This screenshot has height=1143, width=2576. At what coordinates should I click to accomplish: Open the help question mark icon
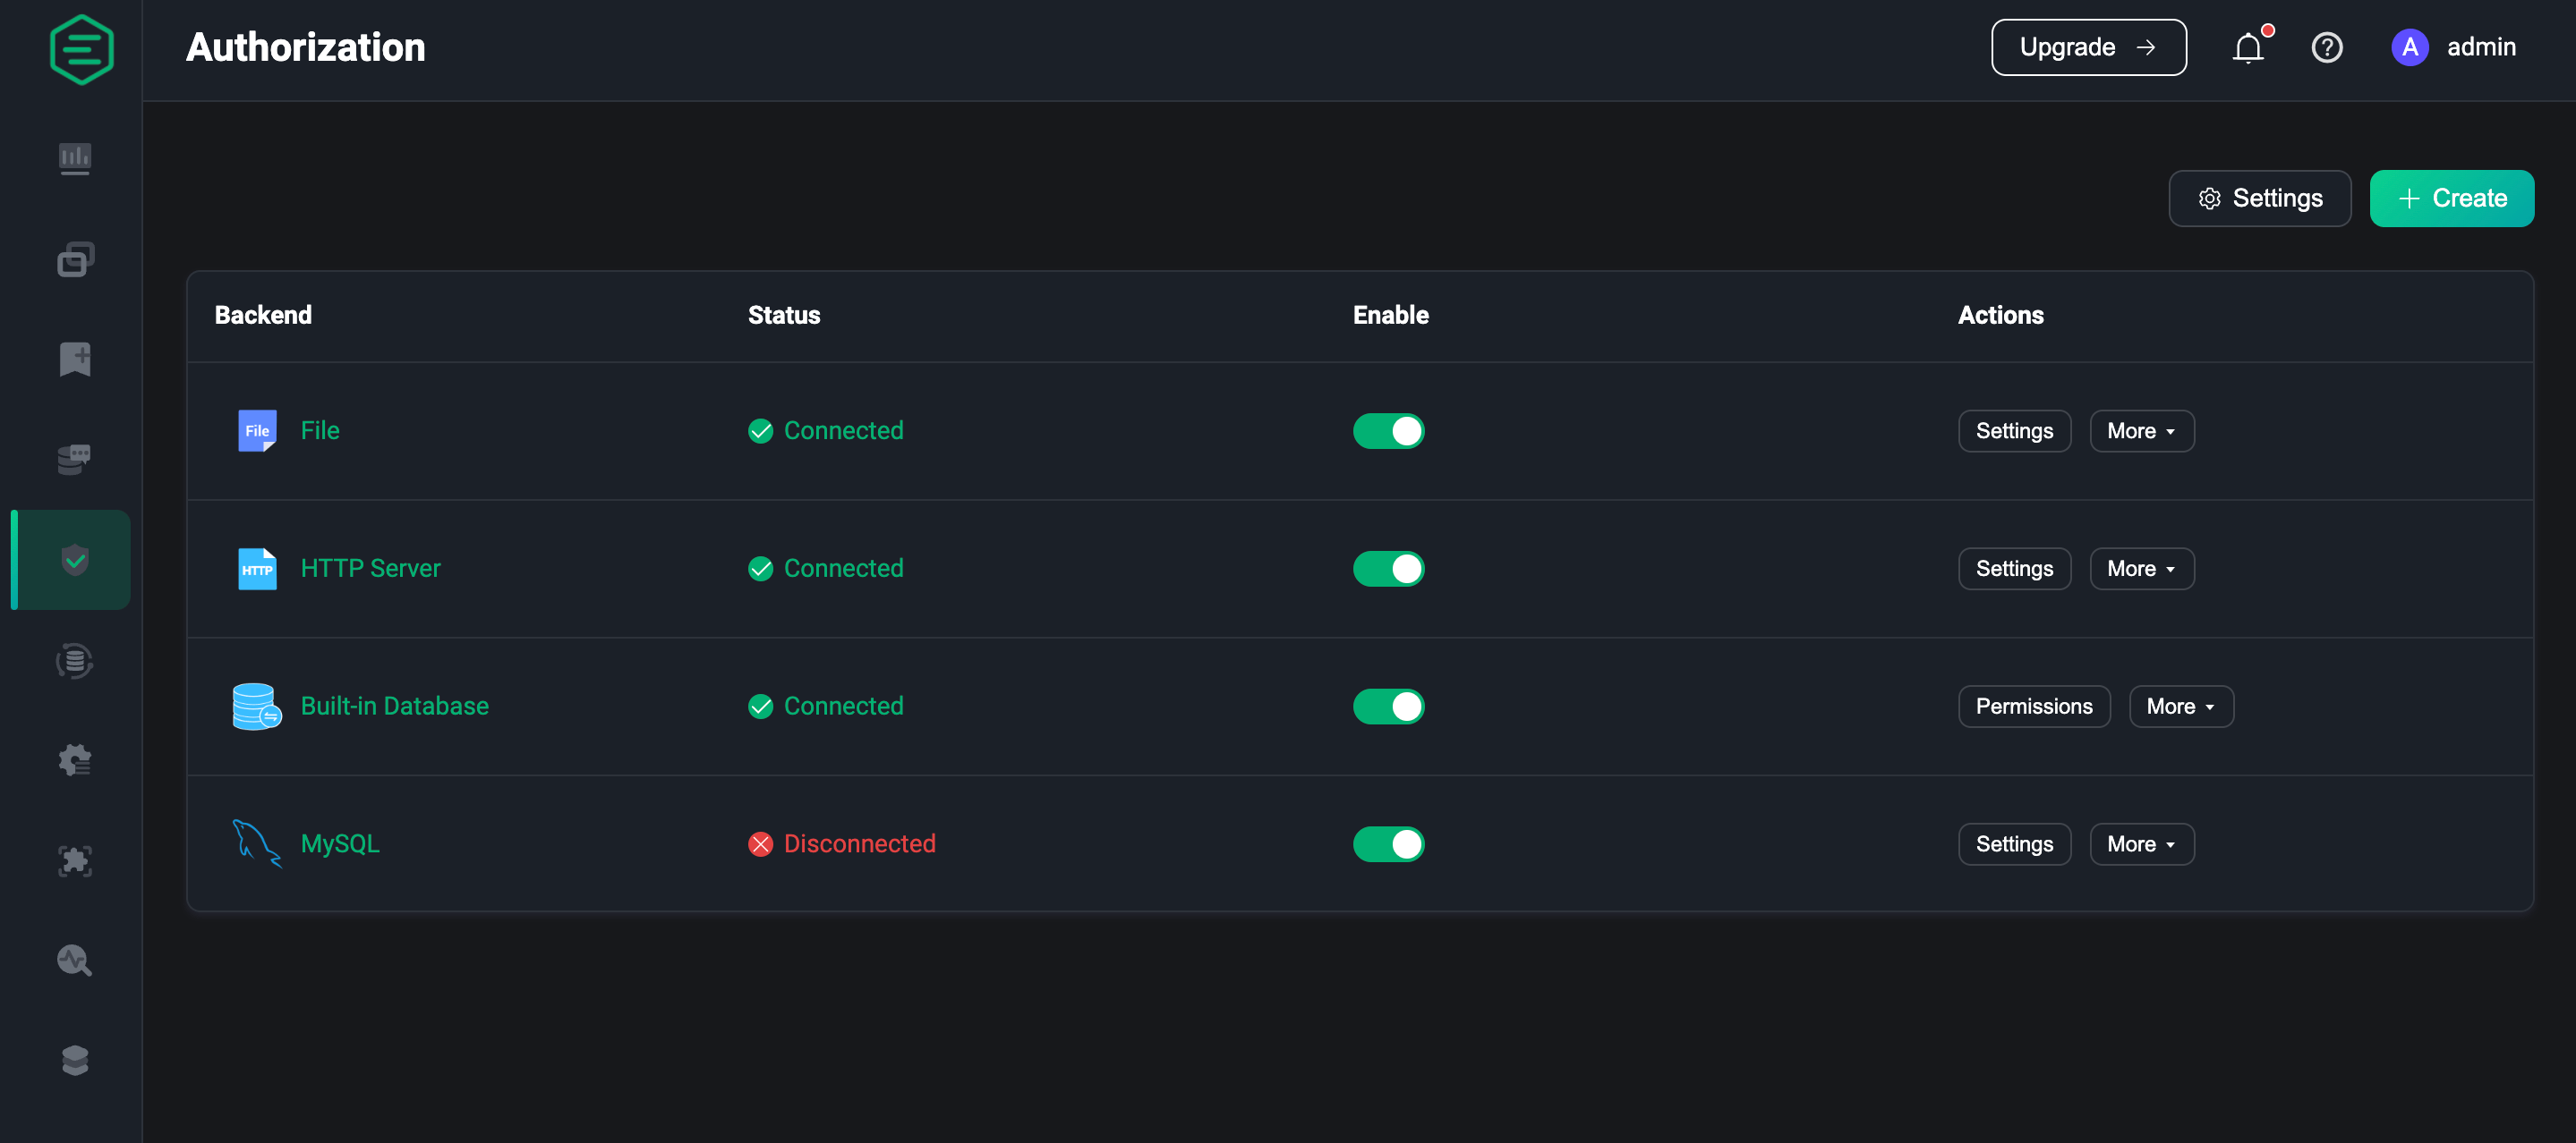[2327, 48]
